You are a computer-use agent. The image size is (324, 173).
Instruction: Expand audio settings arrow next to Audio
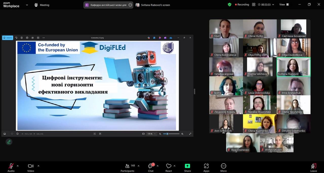click(18, 166)
